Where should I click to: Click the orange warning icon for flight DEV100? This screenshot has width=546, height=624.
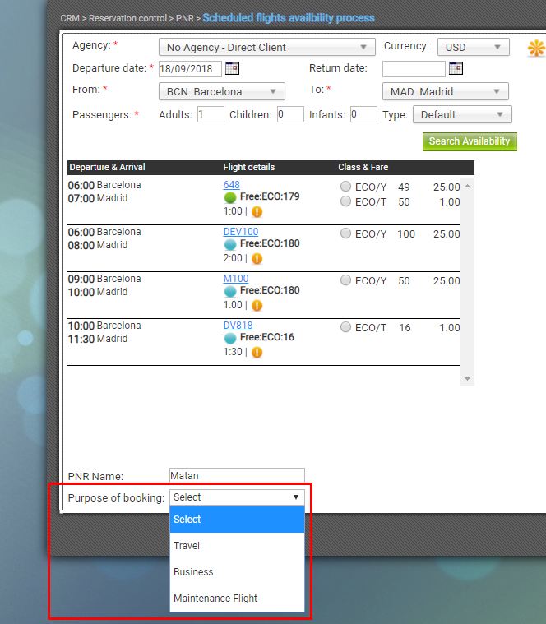click(x=257, y=259)
